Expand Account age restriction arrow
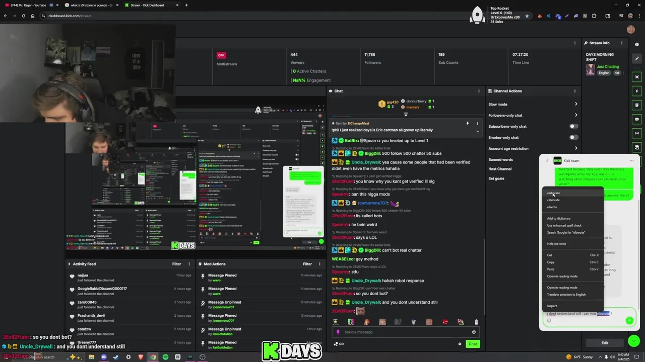 (x=576, y=148)
